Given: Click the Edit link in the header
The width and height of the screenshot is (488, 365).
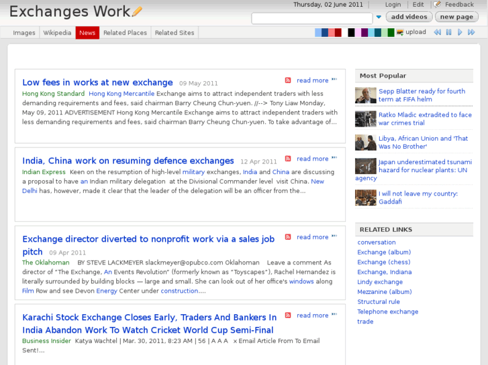Looking at the screenshot, I should pos(418,4).
